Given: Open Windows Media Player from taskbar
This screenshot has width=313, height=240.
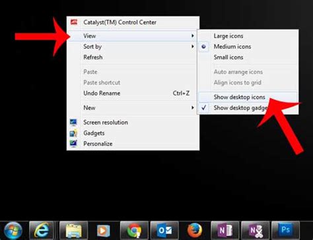Looking at the screenshot, I should click(104, 231).
